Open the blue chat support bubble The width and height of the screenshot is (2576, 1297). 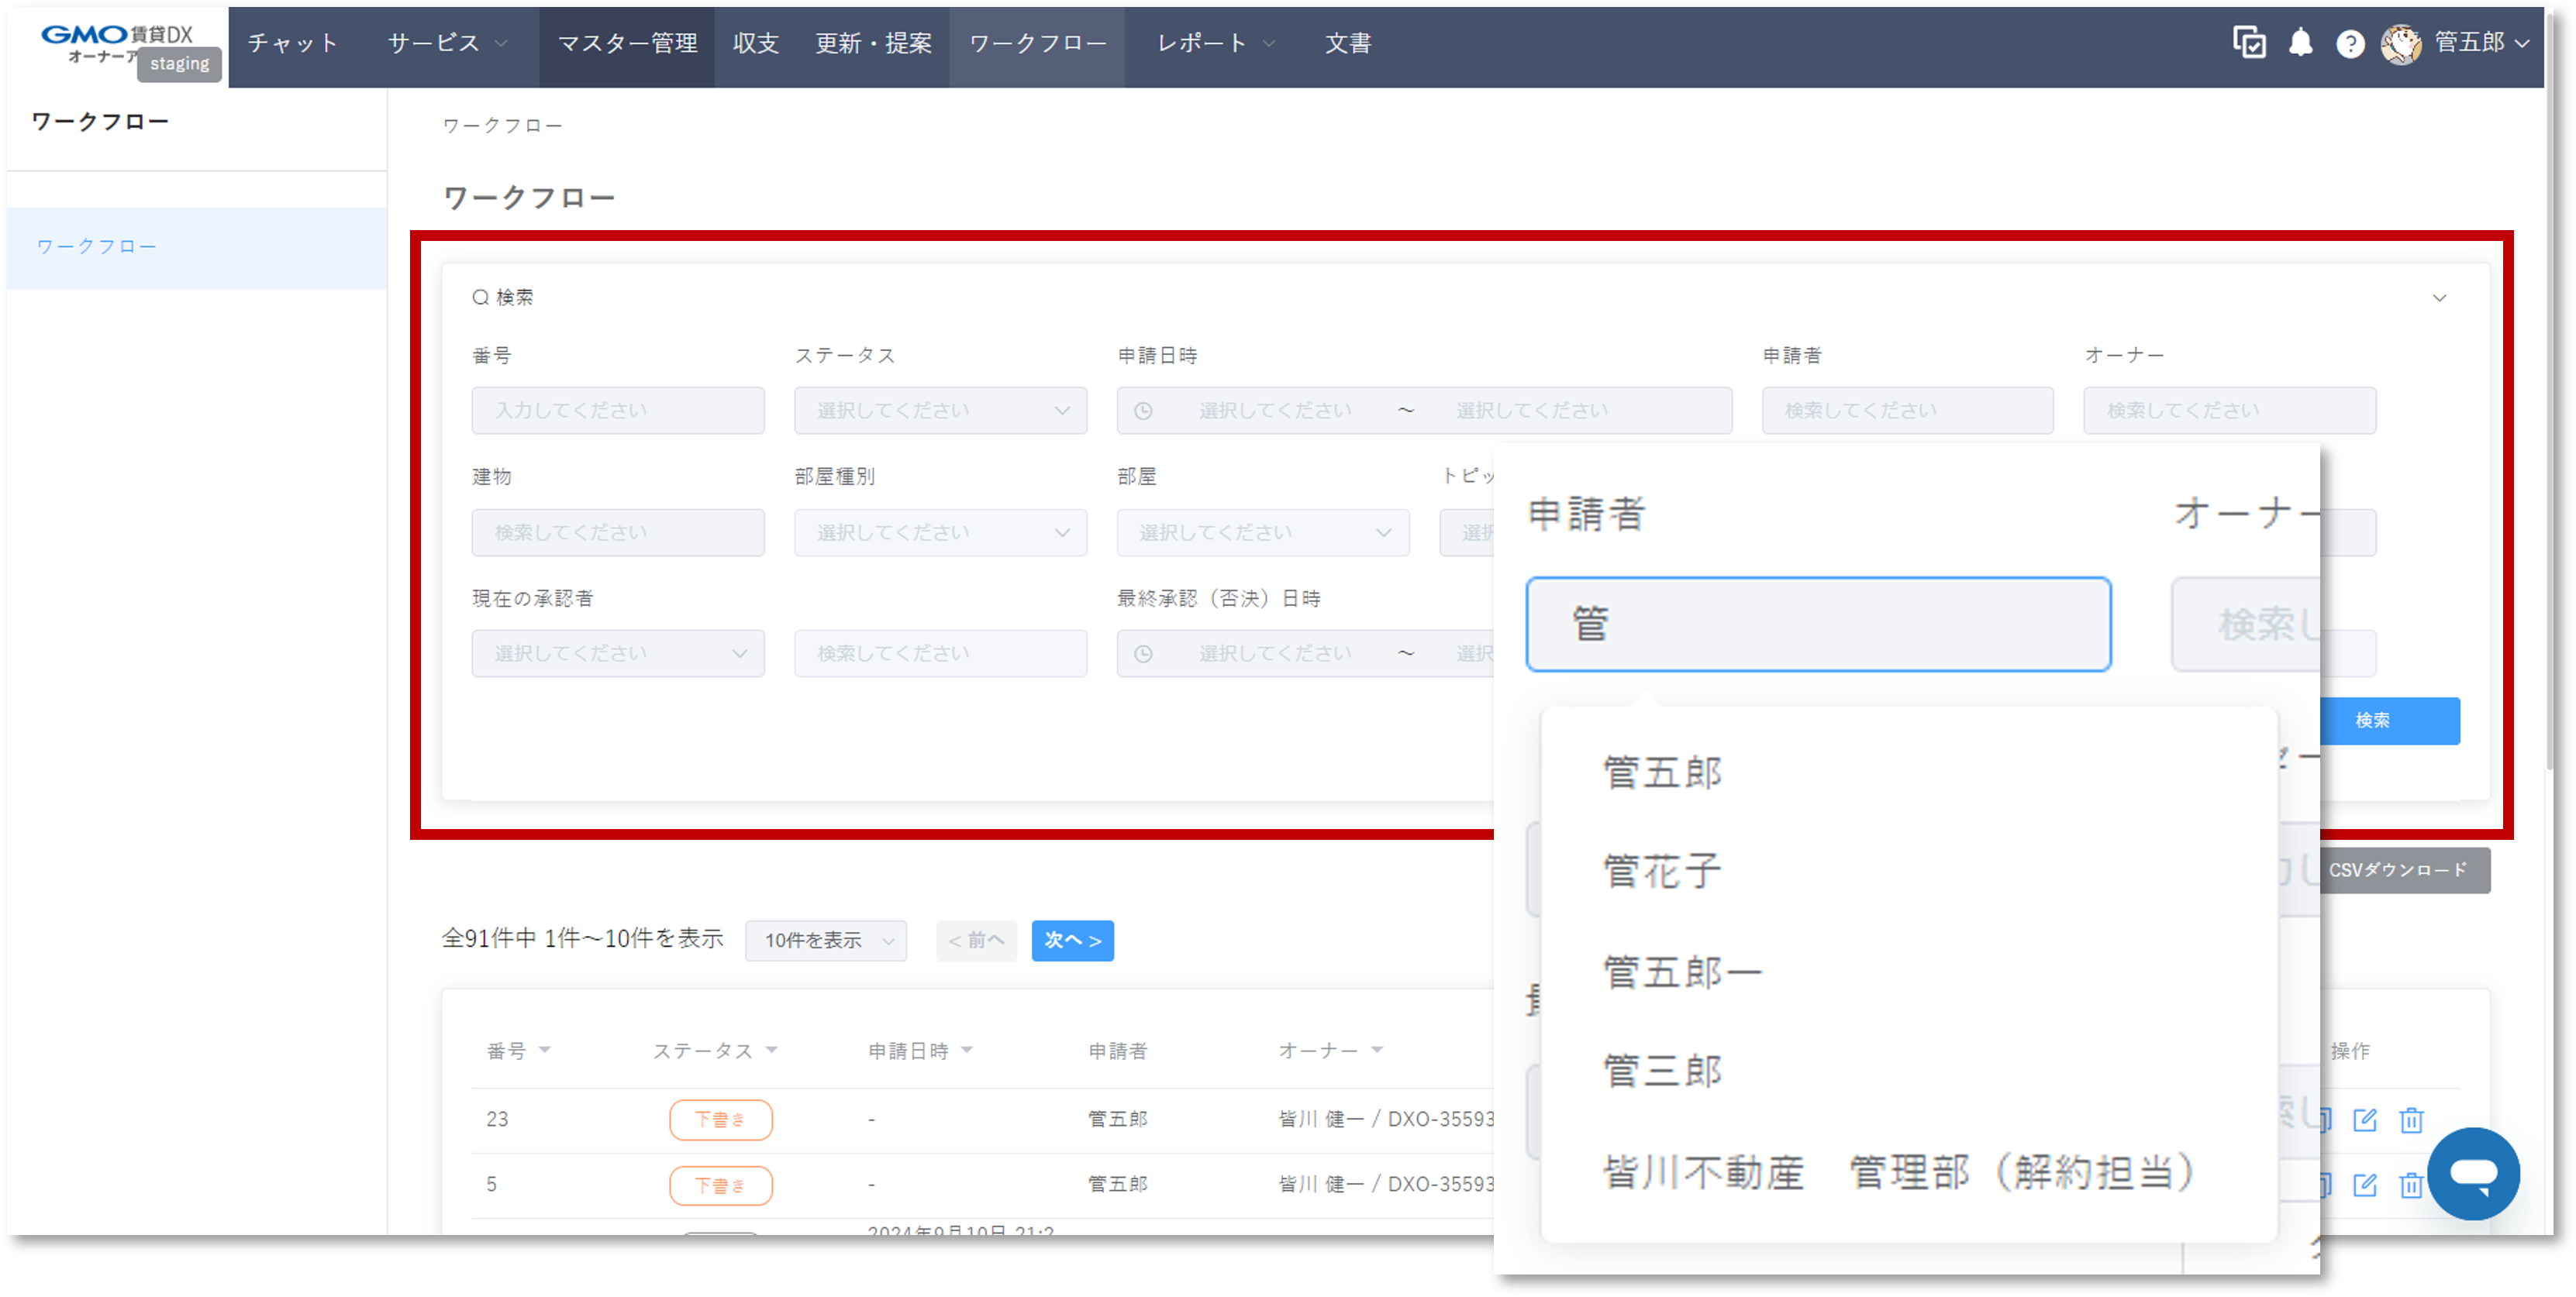point(2473,1173)
